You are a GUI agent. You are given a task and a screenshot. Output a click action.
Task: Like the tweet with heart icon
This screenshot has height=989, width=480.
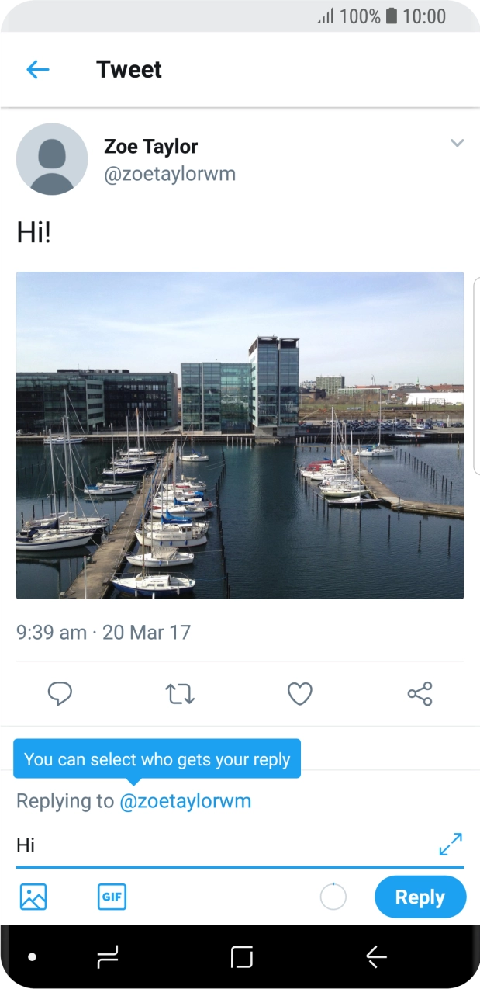coord(299,693)
